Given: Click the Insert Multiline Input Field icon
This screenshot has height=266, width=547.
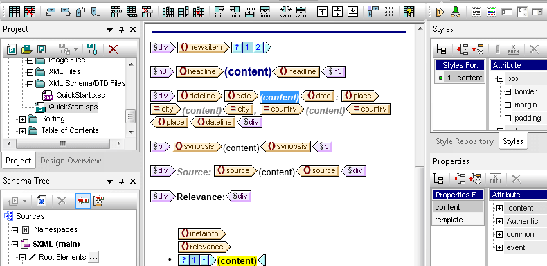Looking at the screenshot, I should 522,12.
